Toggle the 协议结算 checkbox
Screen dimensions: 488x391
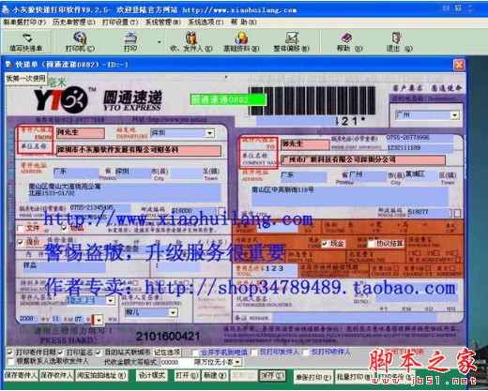point(372,244)
